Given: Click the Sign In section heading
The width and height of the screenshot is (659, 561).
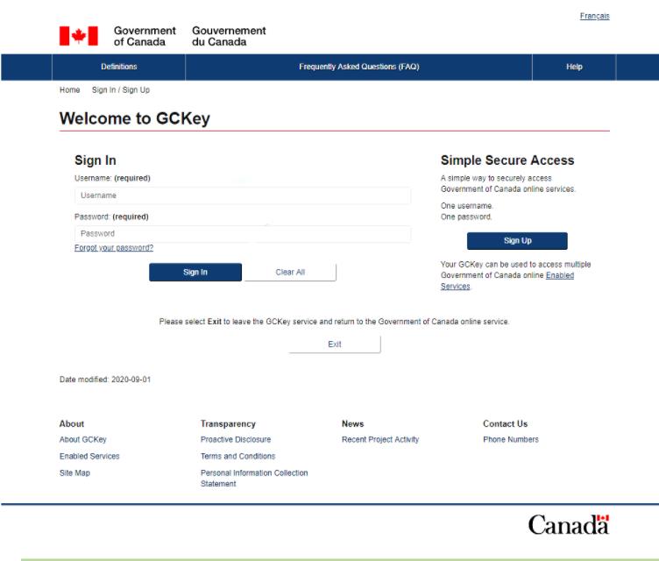Looking at the screenshot, I should pyautogui.click(x=96, y=160).
